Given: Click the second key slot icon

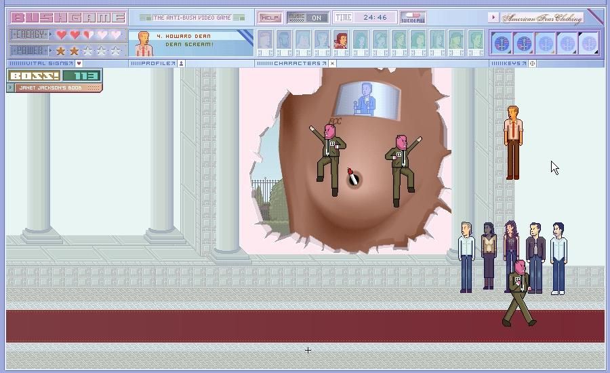Looking at the screenshot, I should click(x=524, y=44).
